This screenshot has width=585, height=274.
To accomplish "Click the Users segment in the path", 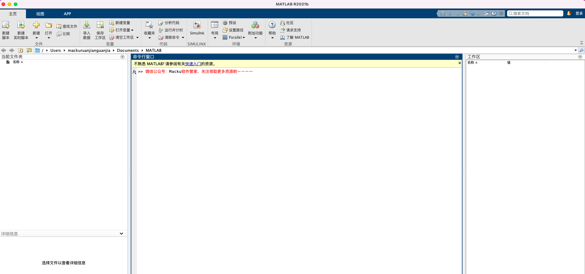I will [56, 50].
